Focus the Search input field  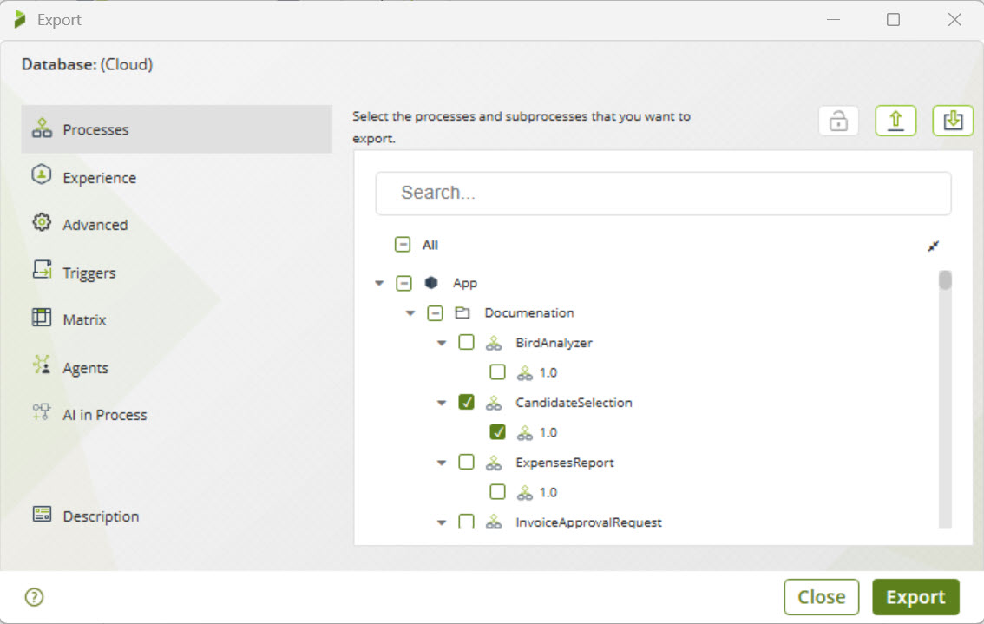pyautogui.click(x=663, y=193)
